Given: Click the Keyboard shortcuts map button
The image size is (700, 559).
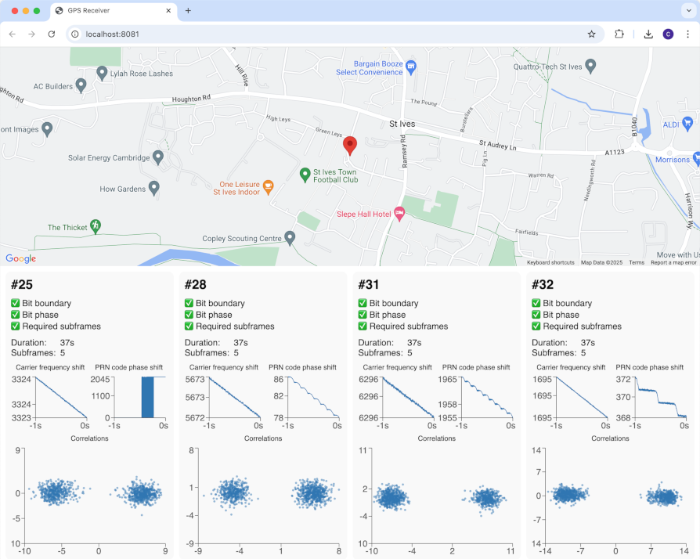Looking at the screenshot, I should point(550,262).
